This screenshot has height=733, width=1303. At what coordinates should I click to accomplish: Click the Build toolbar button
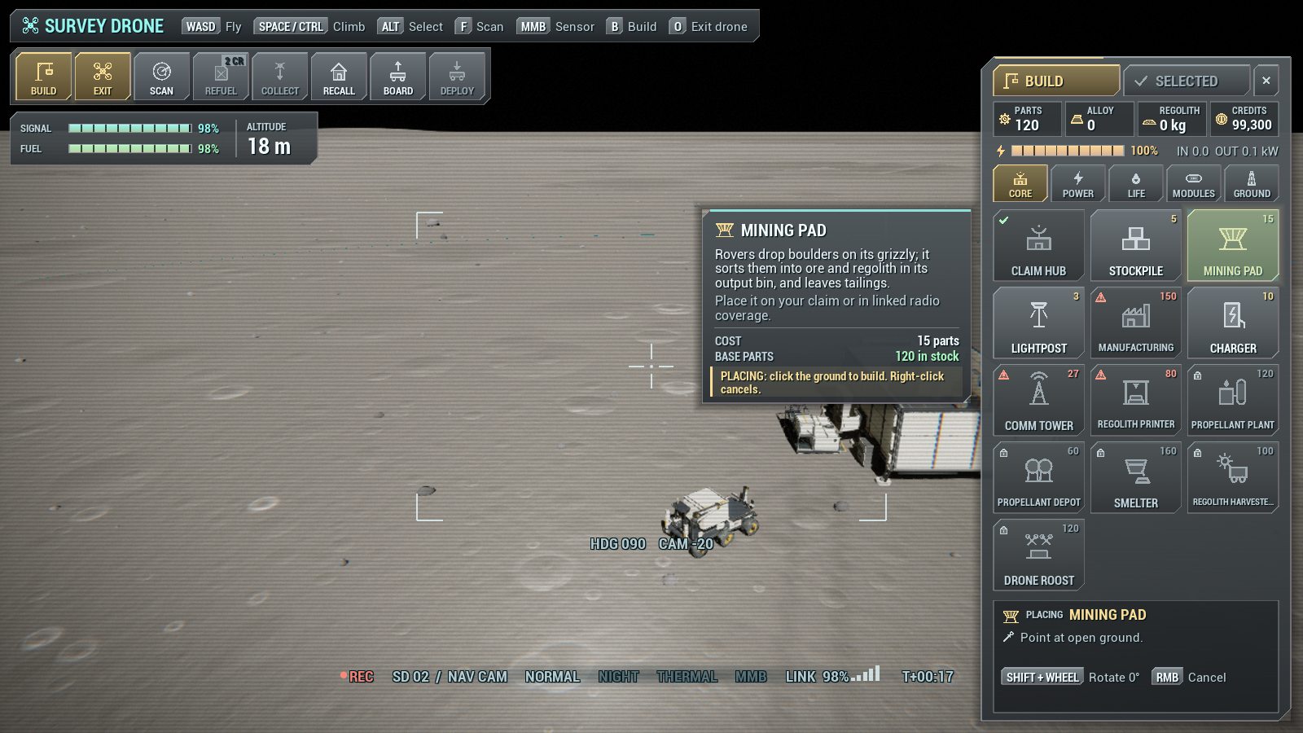pos(44,77)
